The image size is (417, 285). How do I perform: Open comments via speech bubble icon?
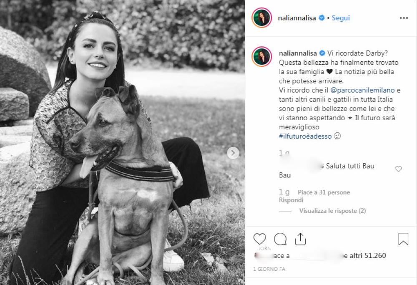280,239
